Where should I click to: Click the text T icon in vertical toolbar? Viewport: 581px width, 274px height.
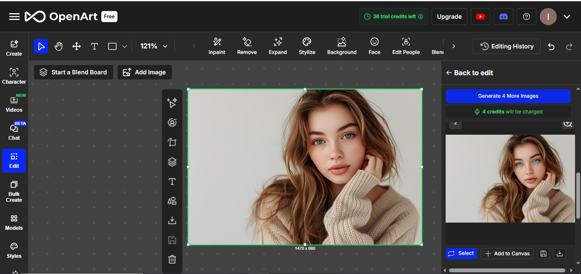[172, 181]
